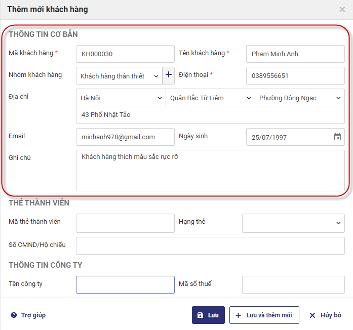This screenshot has width=353, height=330.
Task: Focus the Ghi chú notes textarea
Action: [x=210, y=170]
